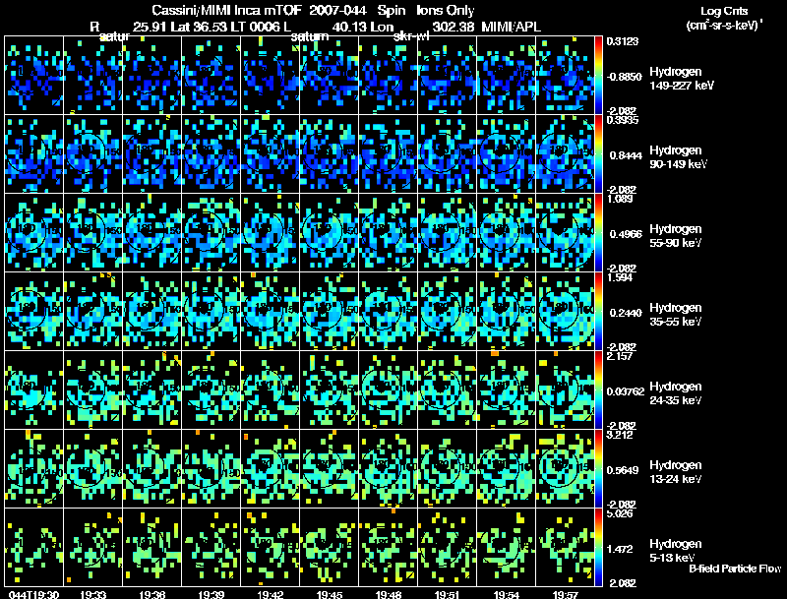Click the Cassini/MIMI Inca mTOF title text
Image resolution: width=787 pixels, height=599 pixels.
click(226, 11)
